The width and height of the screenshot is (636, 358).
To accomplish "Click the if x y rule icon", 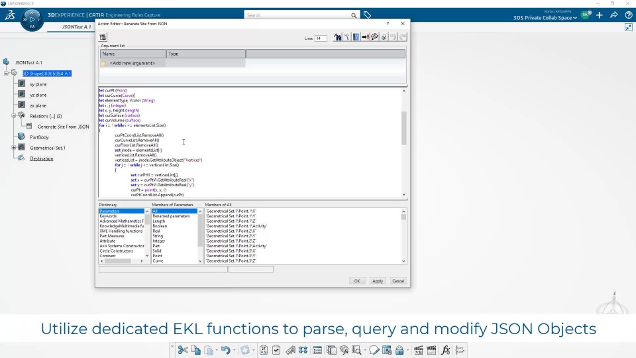I will tap(264, 350).
